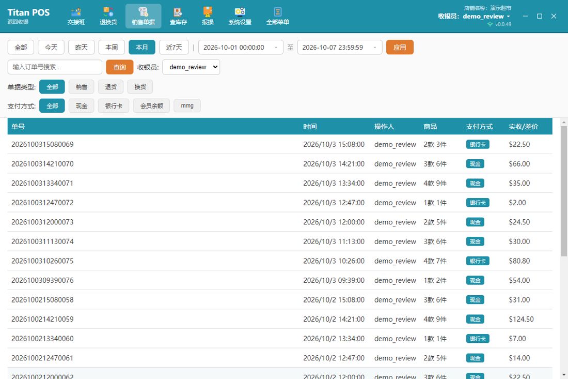Expand the 收银员 demo_review select box

coord(191,67)
